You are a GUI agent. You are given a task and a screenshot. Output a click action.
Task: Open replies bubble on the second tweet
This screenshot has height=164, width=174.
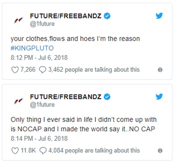[x=42, y=150]
